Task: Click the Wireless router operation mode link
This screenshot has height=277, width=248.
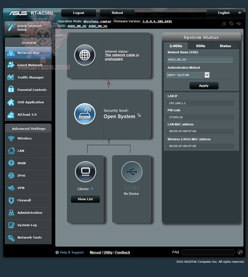Action: click(97, 21)
